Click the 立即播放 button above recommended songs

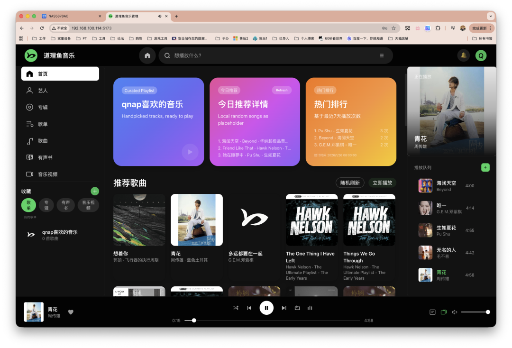click(x=382, y=182)
